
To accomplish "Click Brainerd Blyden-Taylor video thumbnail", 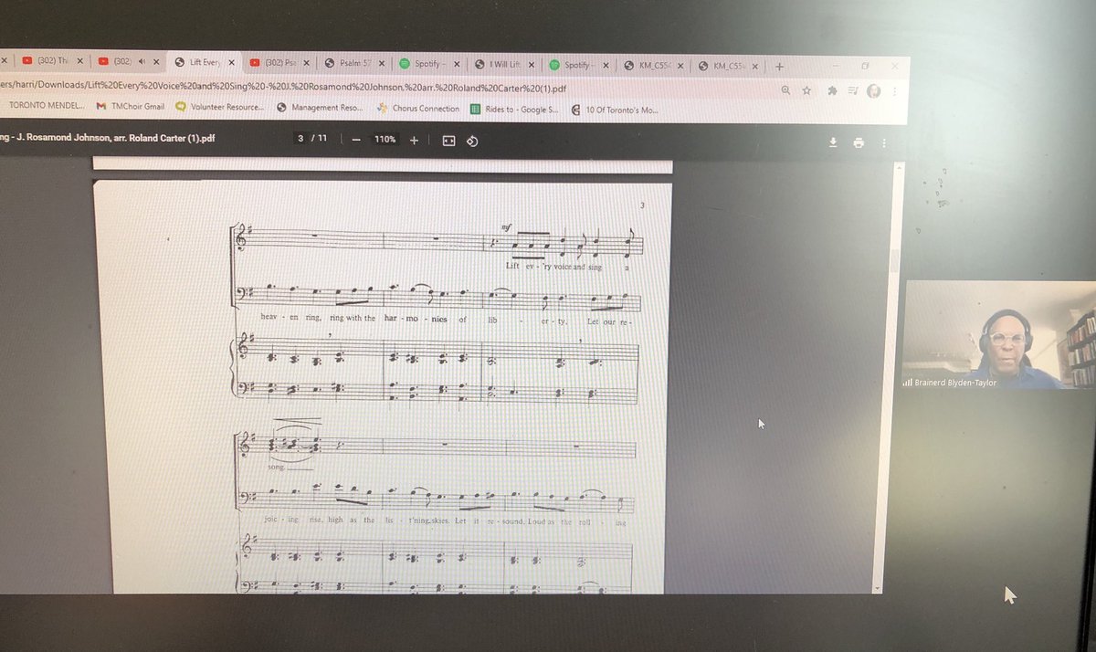I will (999, 335).
